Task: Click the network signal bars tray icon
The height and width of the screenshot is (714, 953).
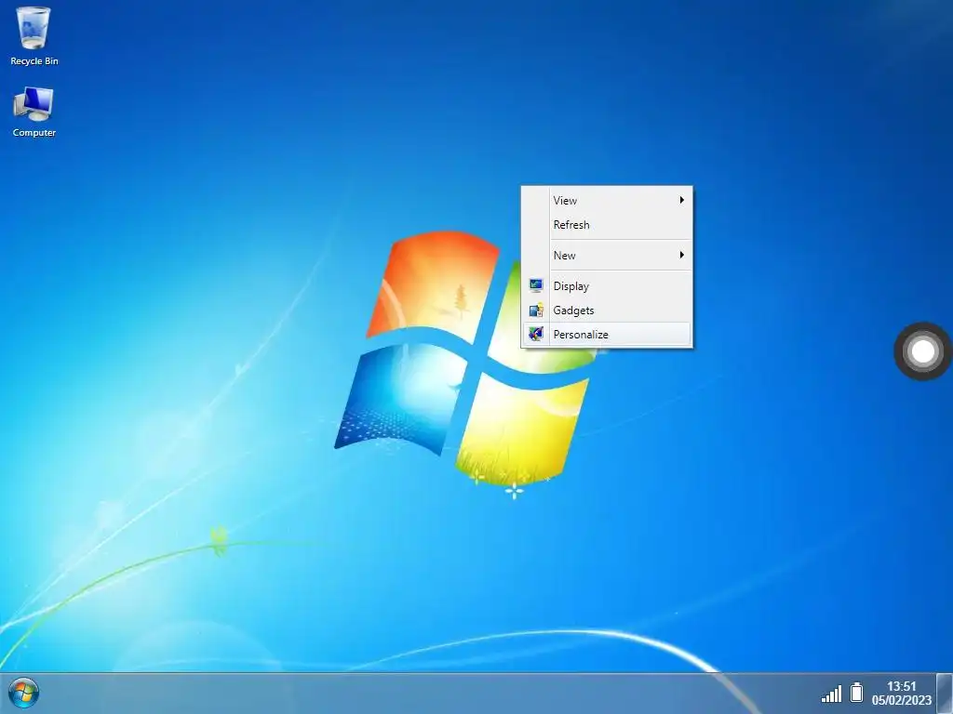Action: coord(831,694)
